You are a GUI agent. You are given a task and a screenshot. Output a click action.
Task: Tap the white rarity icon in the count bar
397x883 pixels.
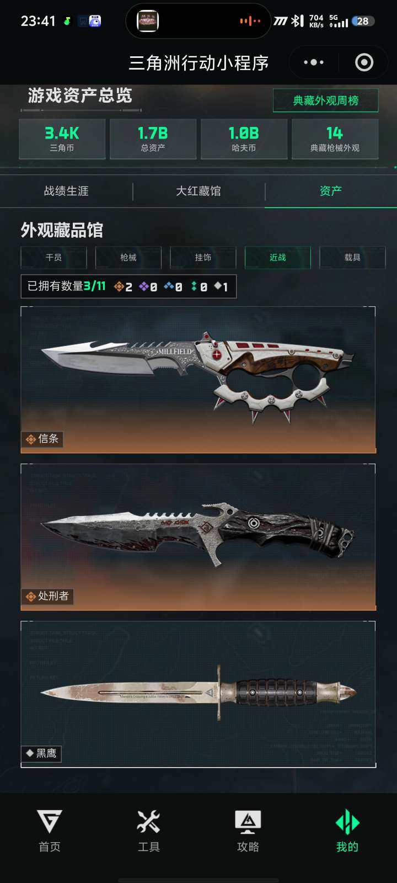217,286
